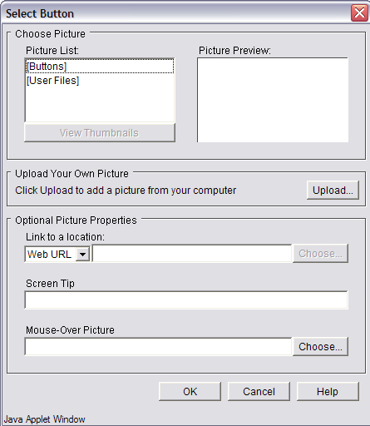Confirm with the OK button
Image resolution: width=370 pixels, height=426 pixels.
click(190, 391)
